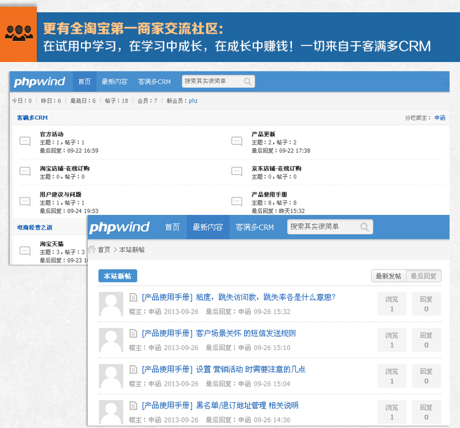Image resolution: width=460 pixels, height=428 pixels.
Task: Click the 帖子：18 statistic text
Action: 117,101
